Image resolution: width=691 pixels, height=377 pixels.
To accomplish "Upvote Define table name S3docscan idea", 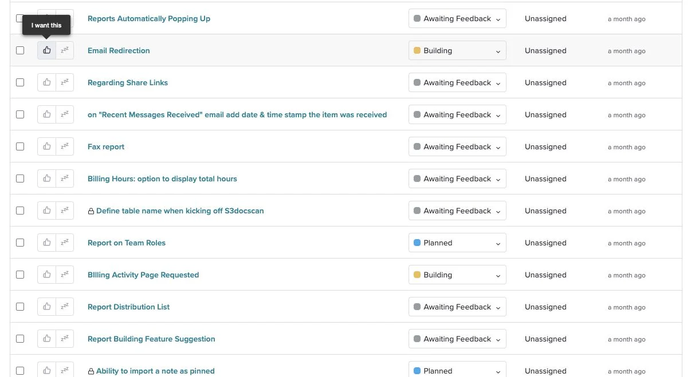I will 47,211.
